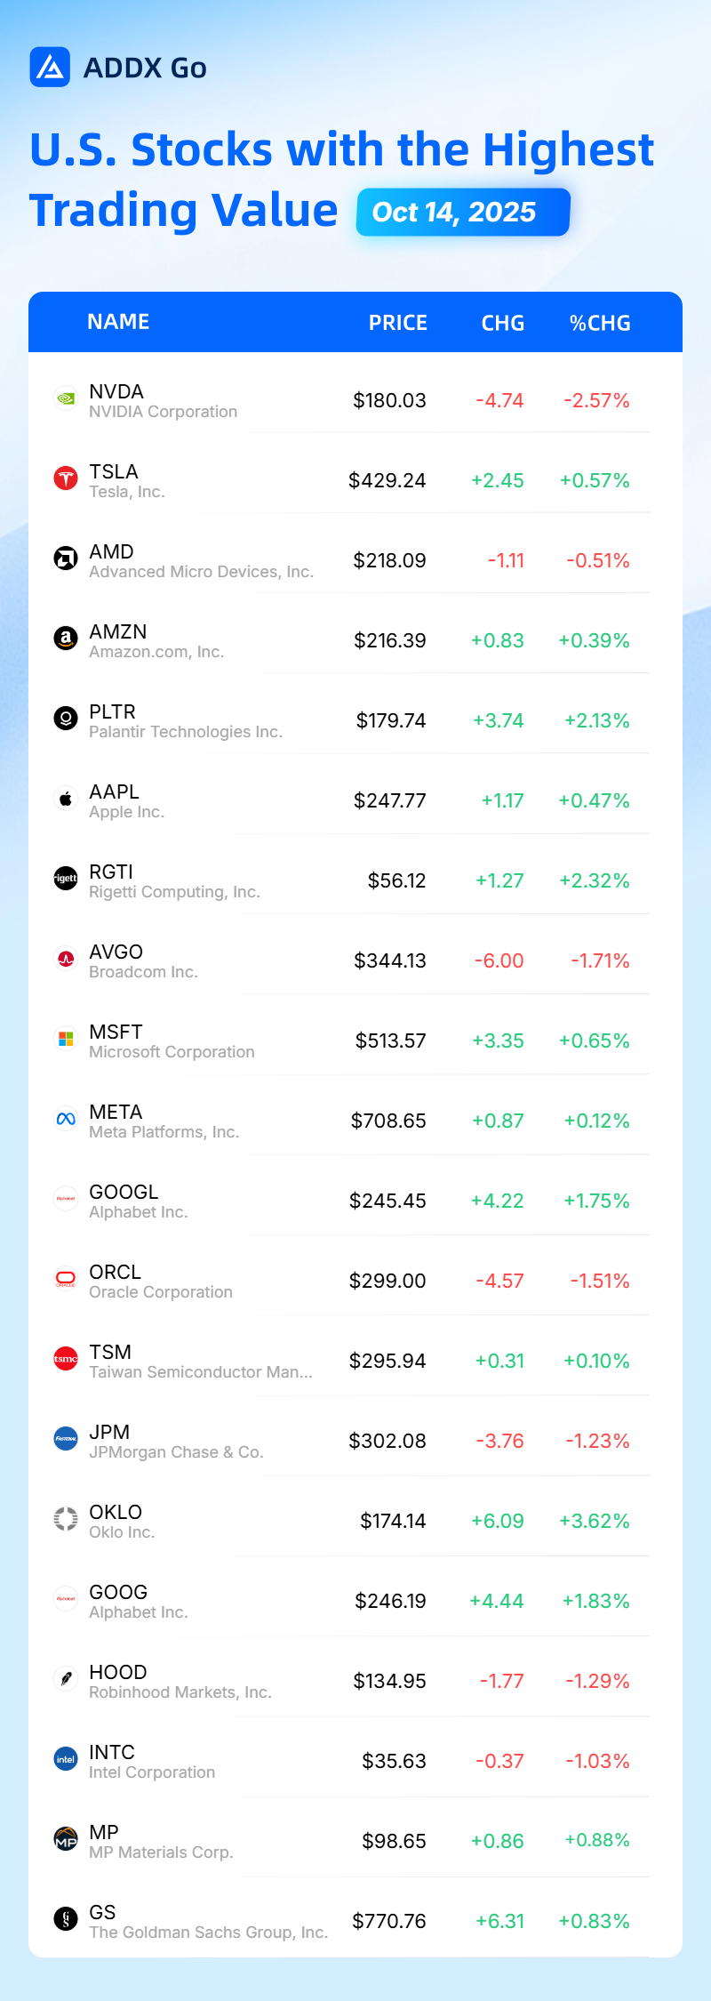Image resolution: width=711 pixels, height=2001 pixels.
Task: Click the TSM price $295.94
Action: pos(387,1361)
